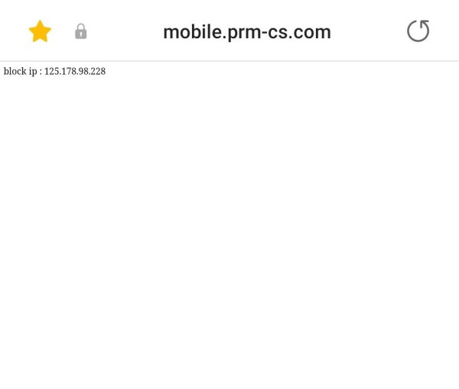Click empty address bar space before the reload icon
The height and width of the screenshot is (389, 459).
(369, 31)
